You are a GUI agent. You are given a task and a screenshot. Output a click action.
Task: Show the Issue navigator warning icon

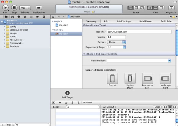click(25, 17)
